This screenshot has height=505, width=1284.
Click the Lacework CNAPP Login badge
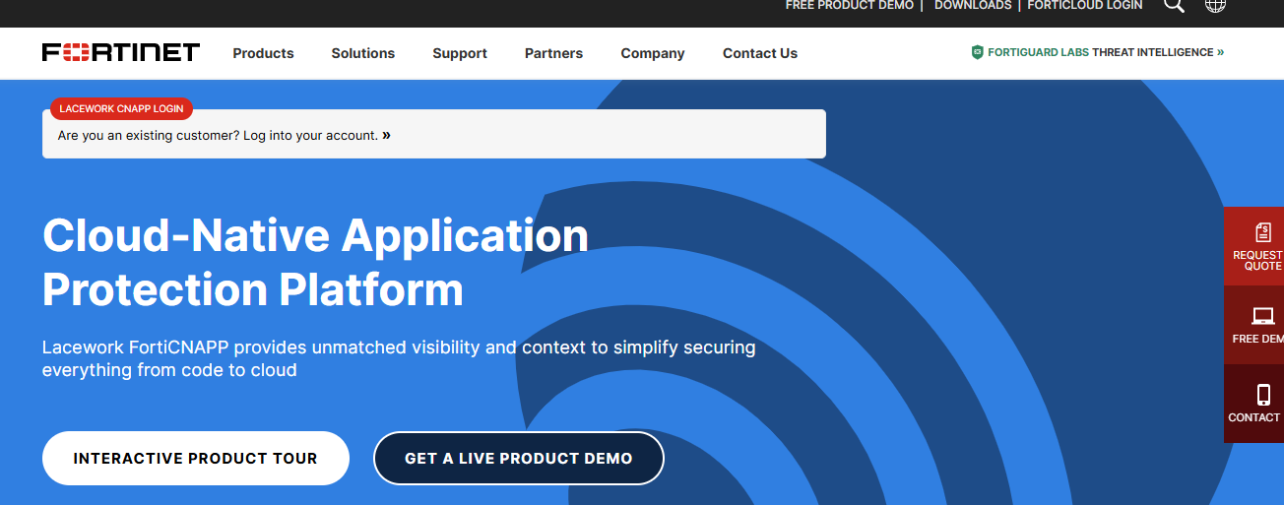[x=121, y=108]
